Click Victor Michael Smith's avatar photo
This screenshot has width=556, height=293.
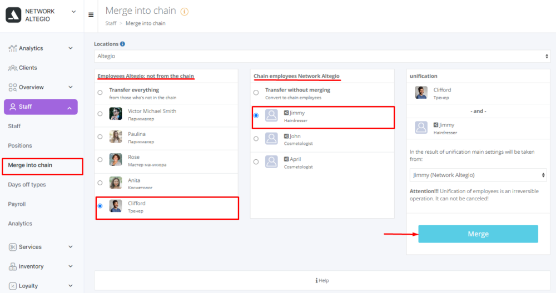(x=116, y=114)
